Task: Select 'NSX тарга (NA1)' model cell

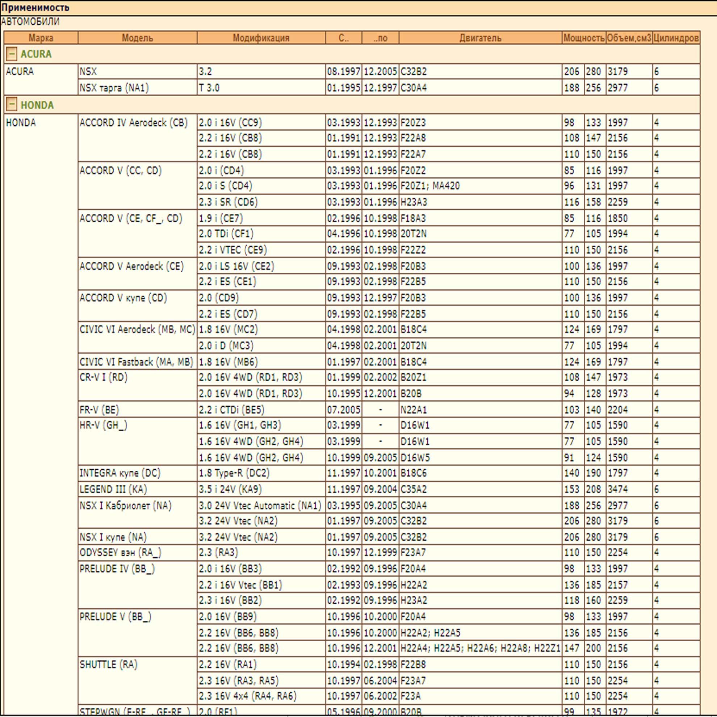Action: point(137,88)
